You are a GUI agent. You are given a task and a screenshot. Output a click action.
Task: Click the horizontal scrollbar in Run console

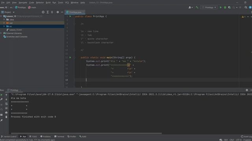tap(86, 133)
